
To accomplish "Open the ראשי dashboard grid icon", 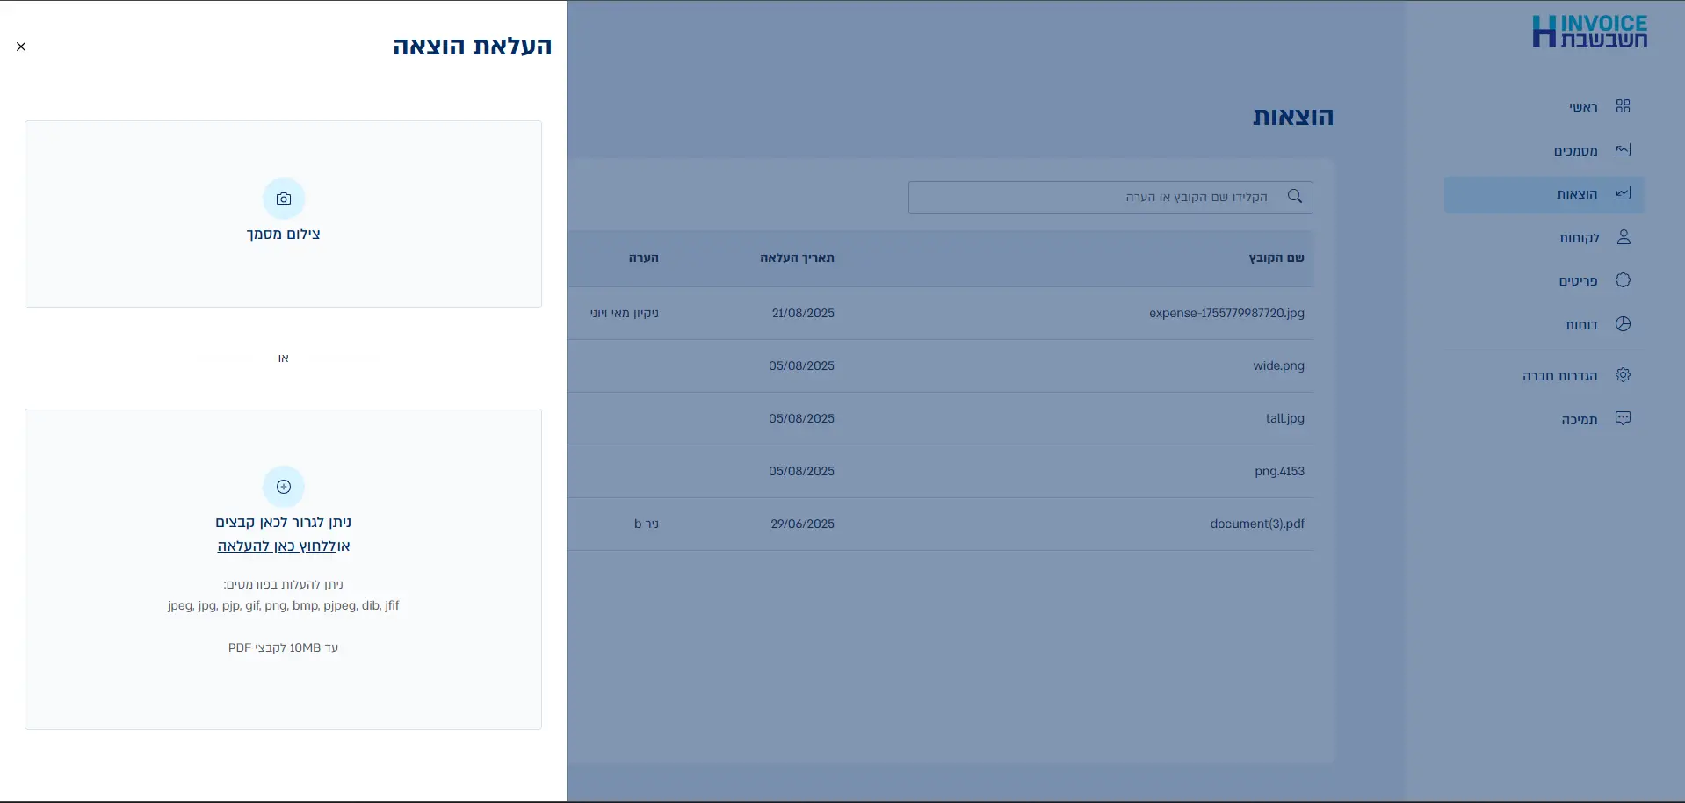I will 1623,106.
